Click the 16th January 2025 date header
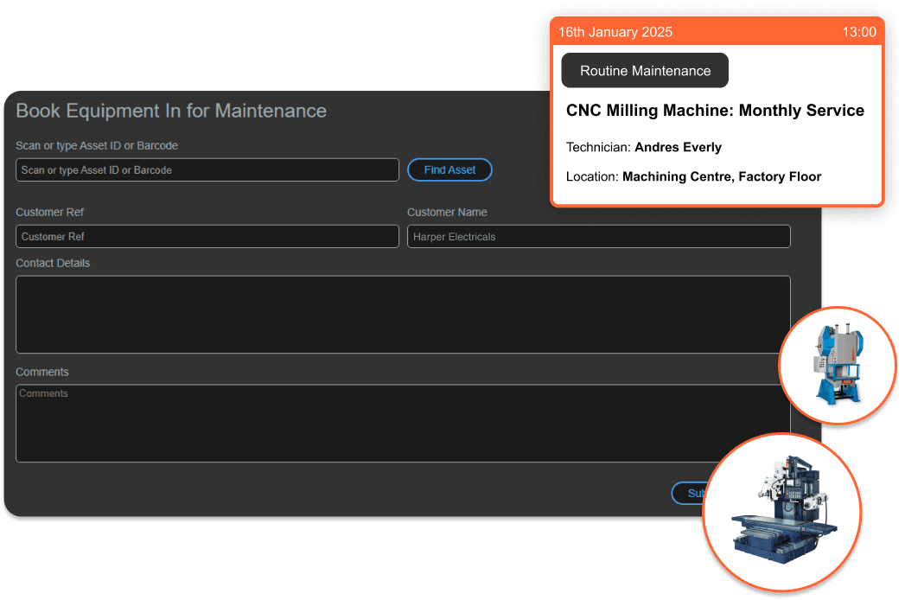Viewport: 905px width, 600px height. tap(615, 32)
